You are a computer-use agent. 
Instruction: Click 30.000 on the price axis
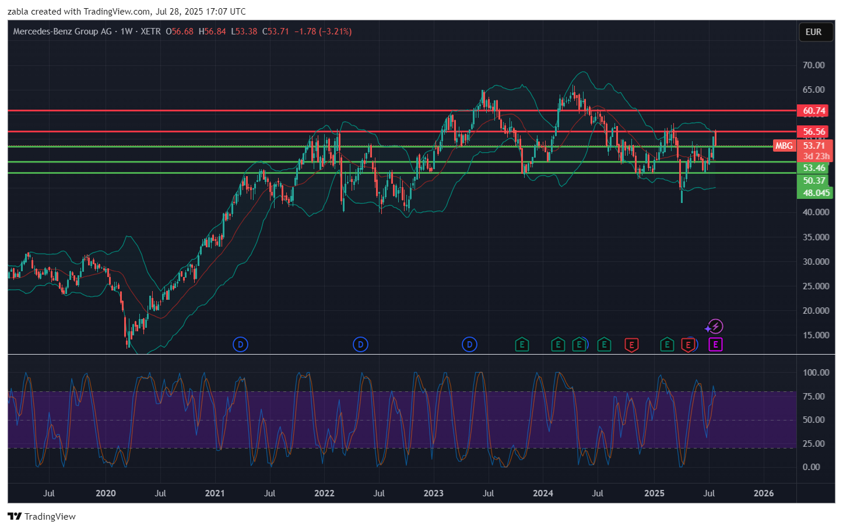coord(816,262)
